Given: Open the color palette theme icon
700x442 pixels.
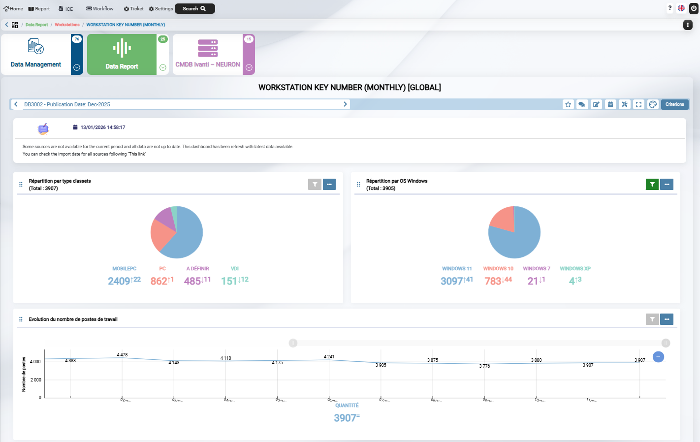Looking at the screenshot, I should coord(653,104).
